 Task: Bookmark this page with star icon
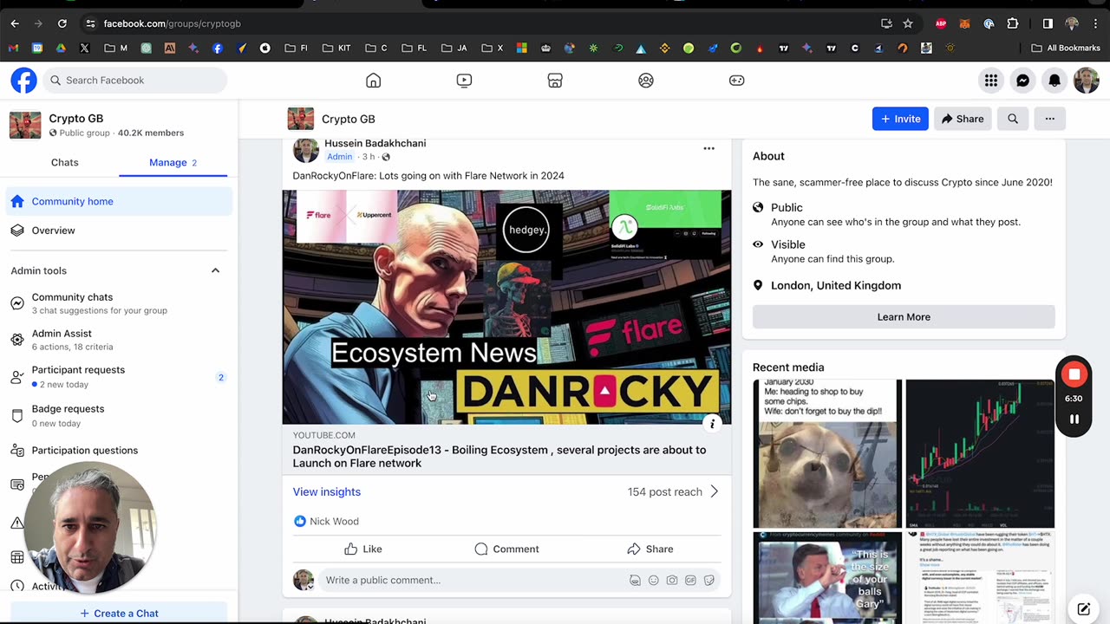pos(908,23)
